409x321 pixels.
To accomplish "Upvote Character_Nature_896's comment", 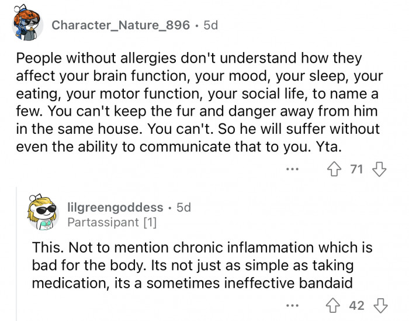I will tap(334, 169).
